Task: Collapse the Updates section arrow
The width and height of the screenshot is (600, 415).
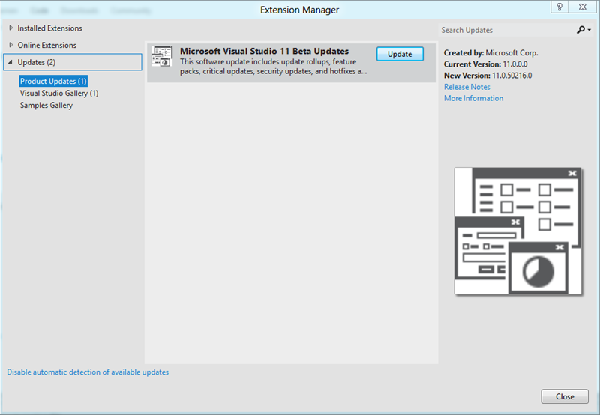Action: 10,62
